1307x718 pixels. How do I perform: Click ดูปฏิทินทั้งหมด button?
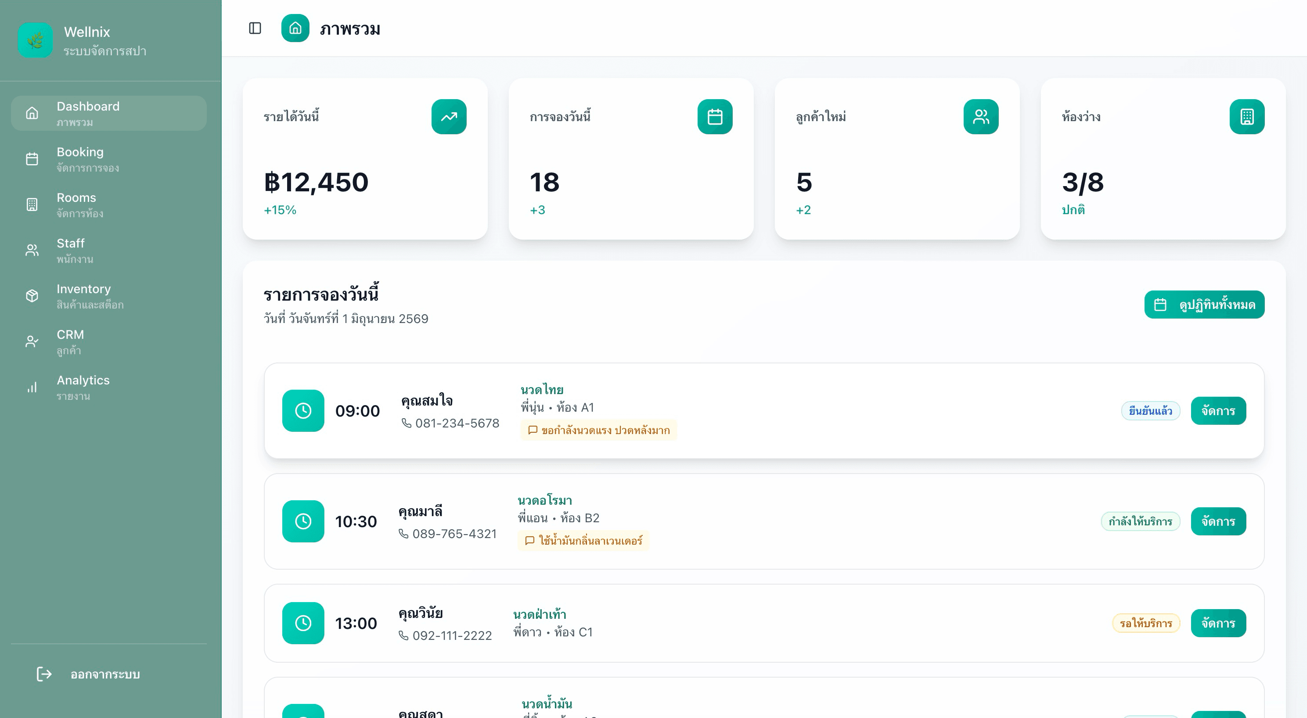click(x=1204, y=305)
